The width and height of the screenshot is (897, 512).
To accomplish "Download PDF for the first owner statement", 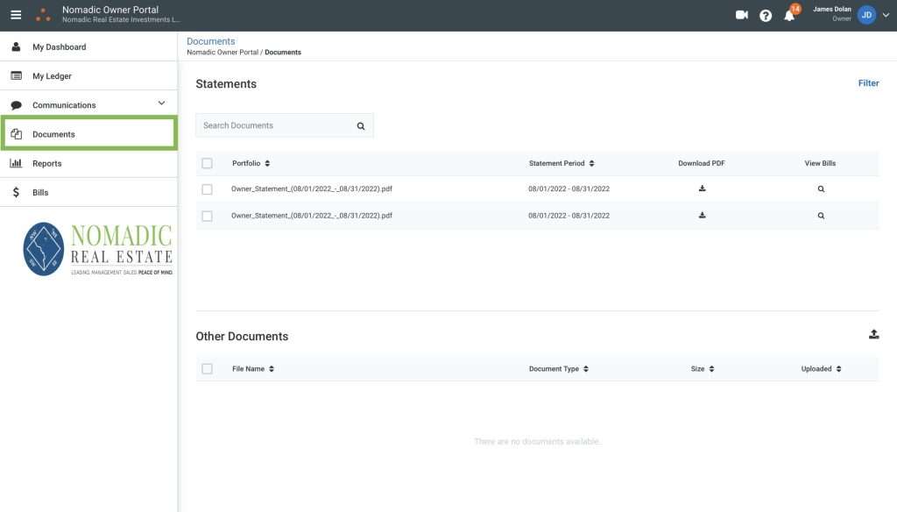I will [702, 188].
